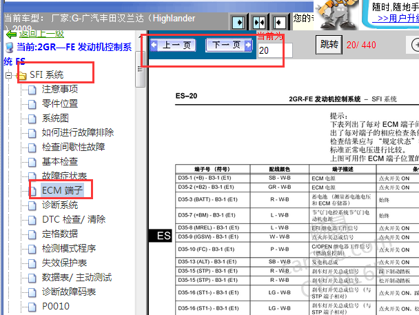Click document icon beside 检查间歇性故障

(32, 148)
